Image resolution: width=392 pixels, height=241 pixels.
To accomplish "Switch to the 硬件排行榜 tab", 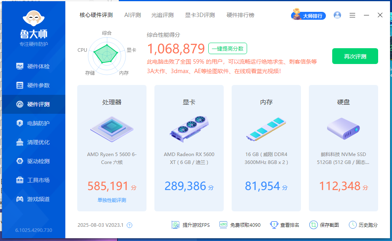I will click(x=240, y=15).
